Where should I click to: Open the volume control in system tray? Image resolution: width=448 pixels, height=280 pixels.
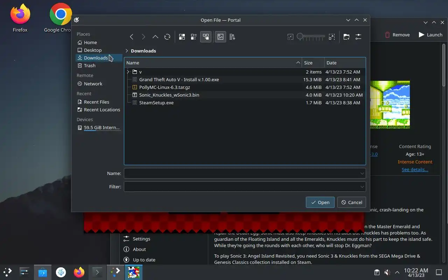tap(387, 272)
